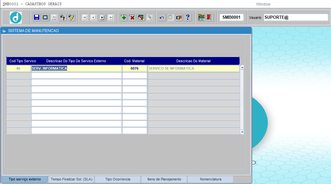The image size is (331, 184).
Task: Click the SERV. INFORMATICA description field
Action: (x=76, y=68)
